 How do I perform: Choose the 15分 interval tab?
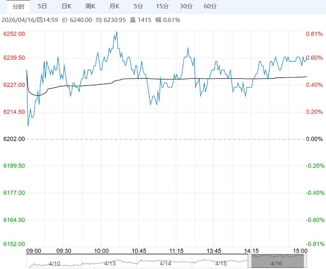(x=162, y=6)
